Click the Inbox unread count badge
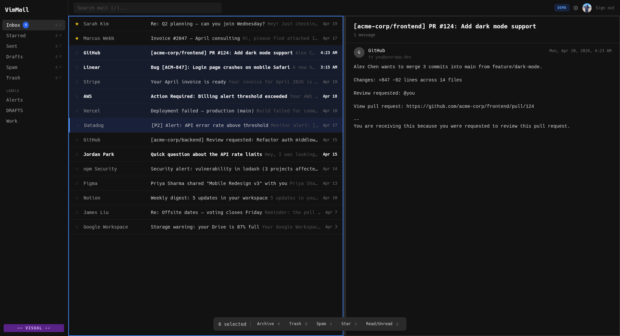 (x=26, y=25)
